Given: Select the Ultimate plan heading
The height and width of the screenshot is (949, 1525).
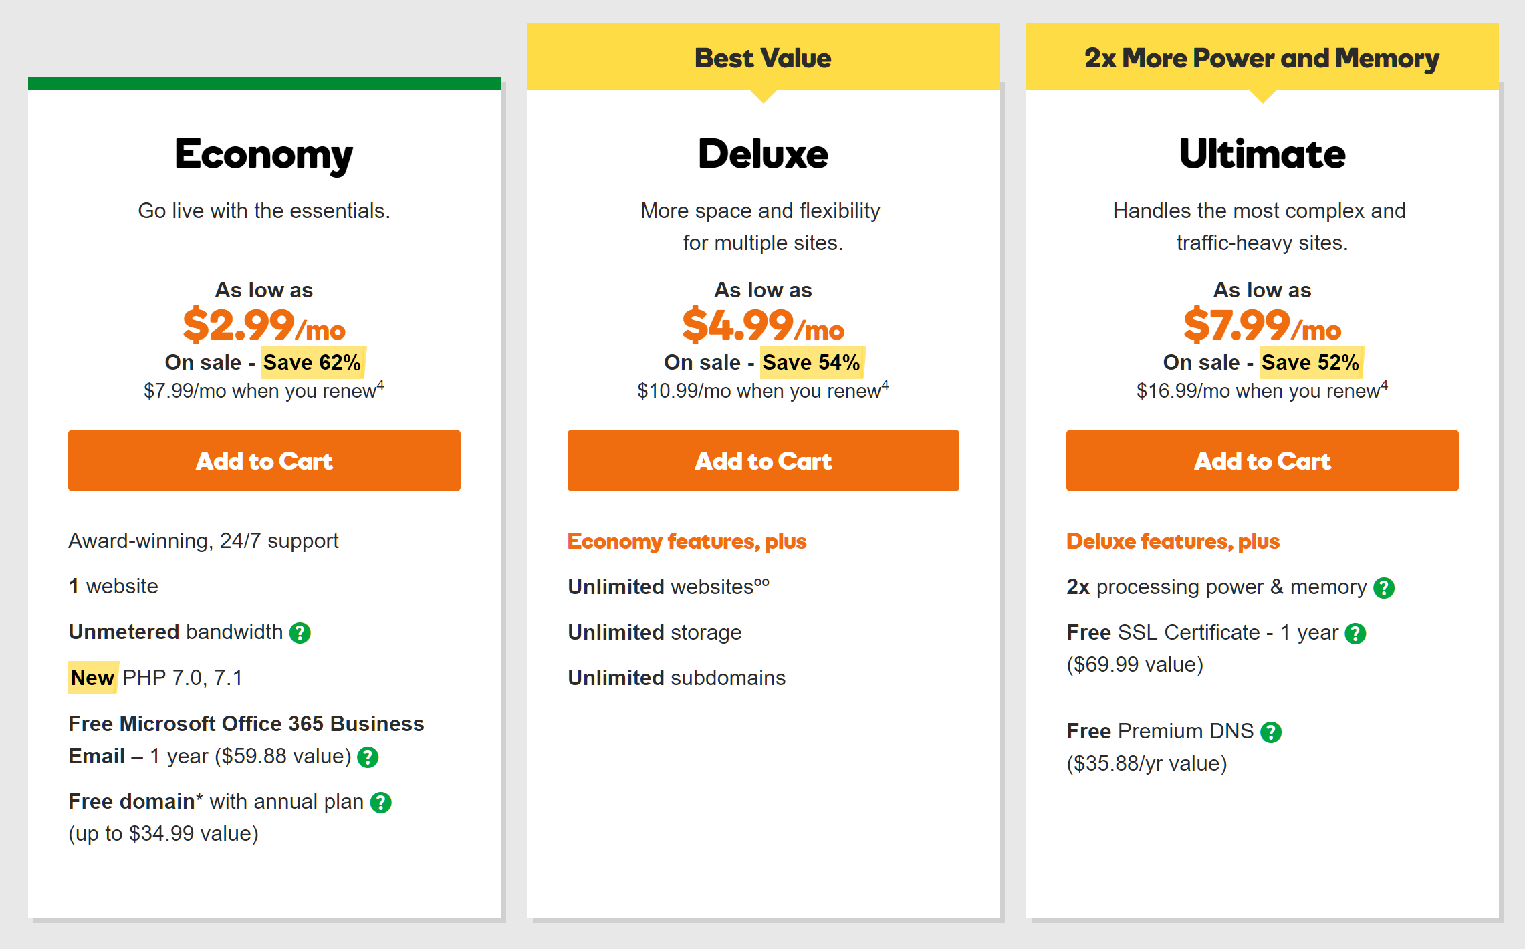Looking at the screenshot, I should click(x=1262, y=154).
